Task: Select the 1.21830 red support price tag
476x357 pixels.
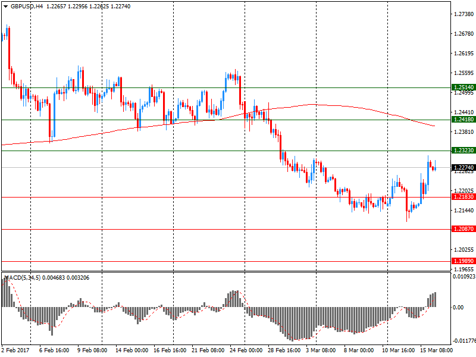Action: (462, 197)
